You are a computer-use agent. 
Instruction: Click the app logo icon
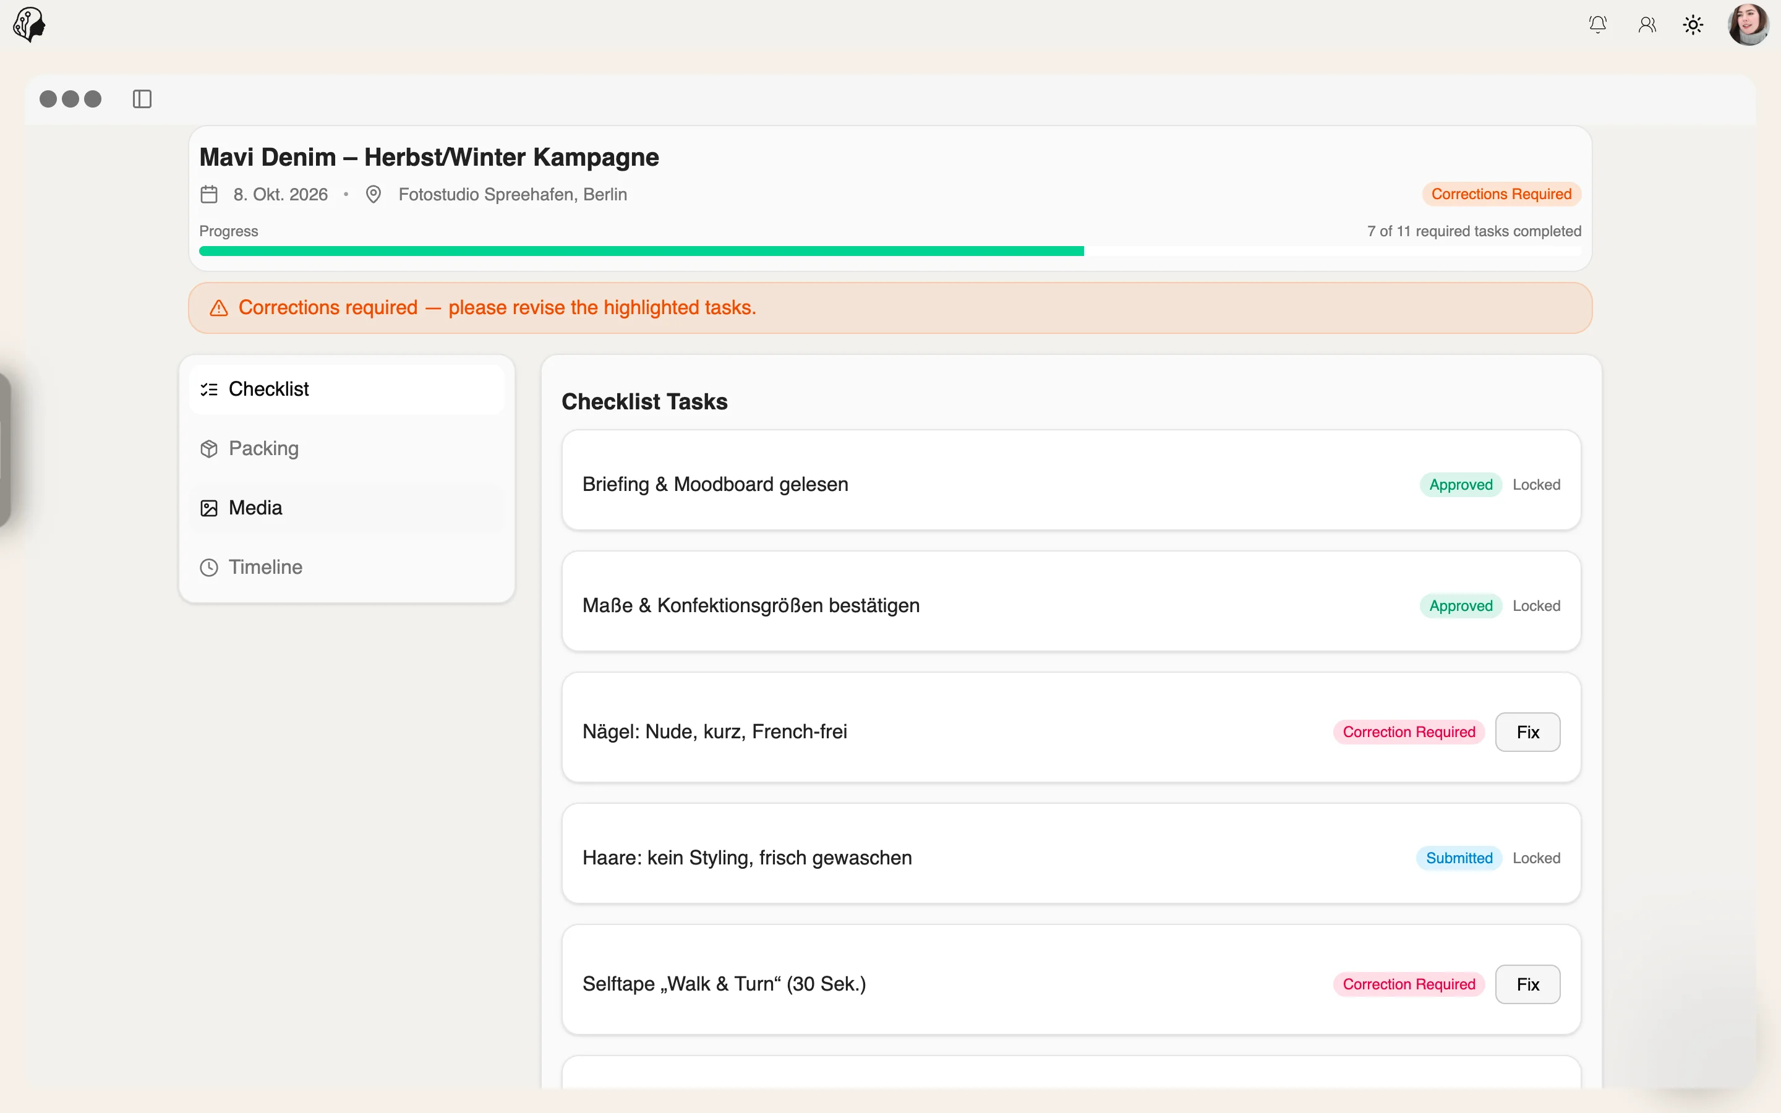coord(30,24)
